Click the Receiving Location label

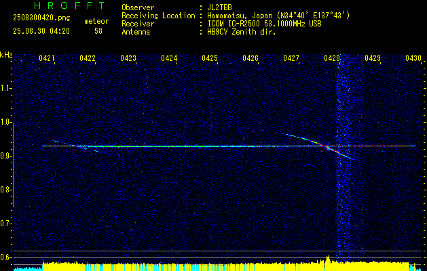158,16
